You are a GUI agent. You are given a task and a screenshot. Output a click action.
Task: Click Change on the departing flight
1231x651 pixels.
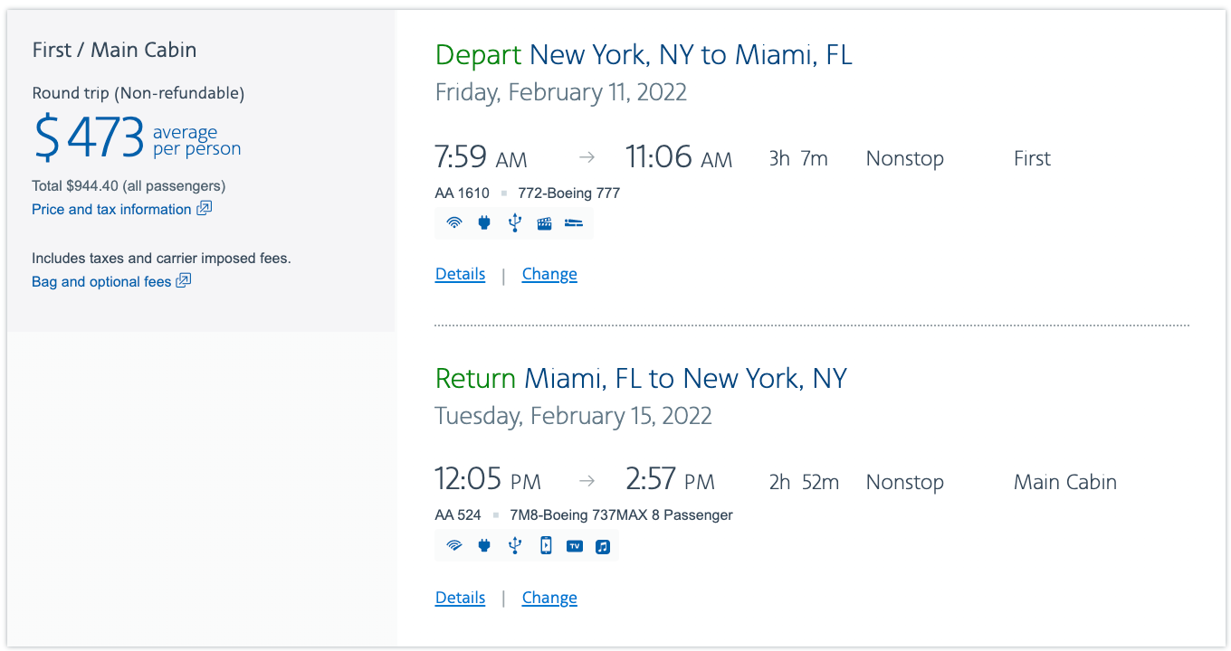pos(549,273)
